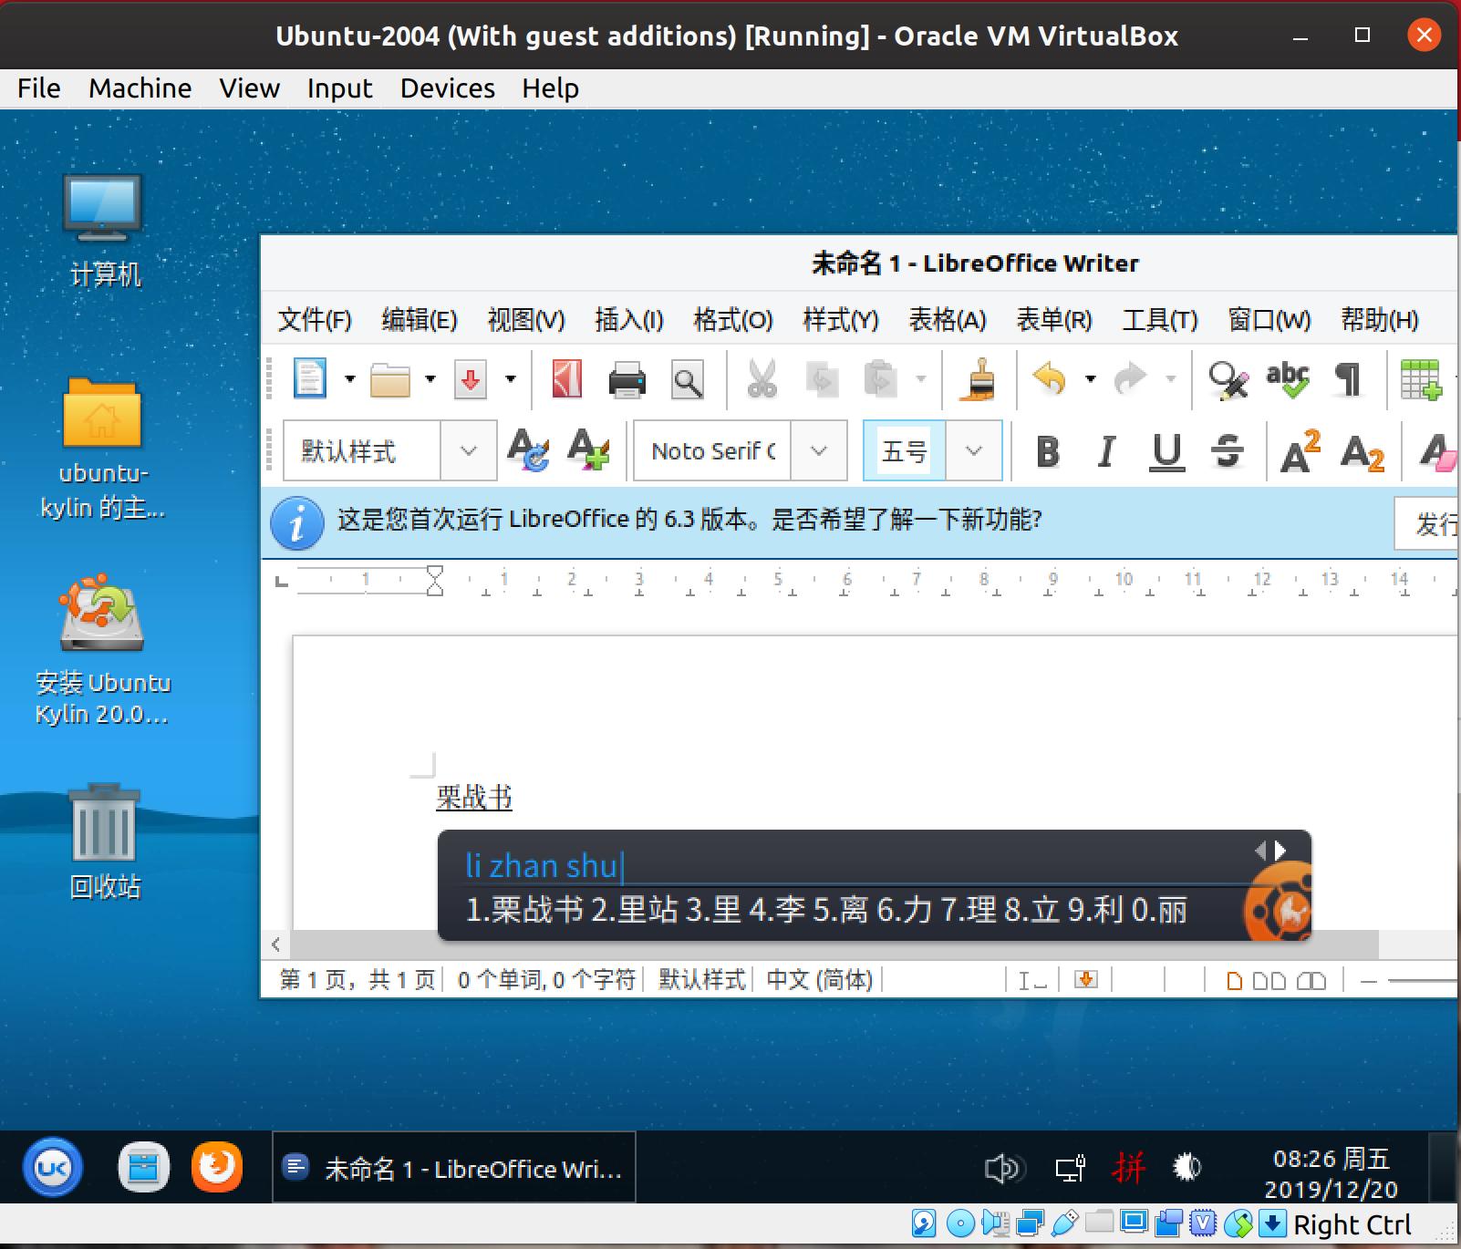
Task: Open the 格式(O) menu
Action: point(732,320)
